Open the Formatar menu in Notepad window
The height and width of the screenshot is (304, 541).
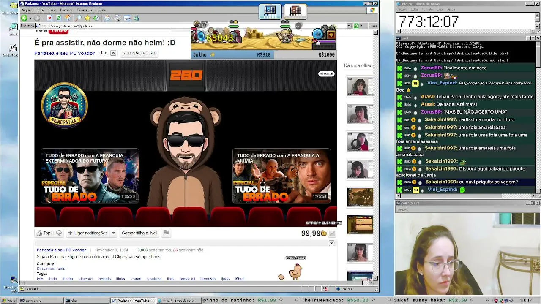tap(428, 9)
